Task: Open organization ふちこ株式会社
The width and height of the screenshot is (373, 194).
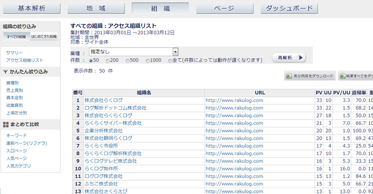Action: 101,184
